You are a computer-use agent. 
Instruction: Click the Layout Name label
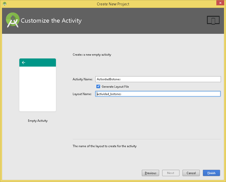(82, 94)
